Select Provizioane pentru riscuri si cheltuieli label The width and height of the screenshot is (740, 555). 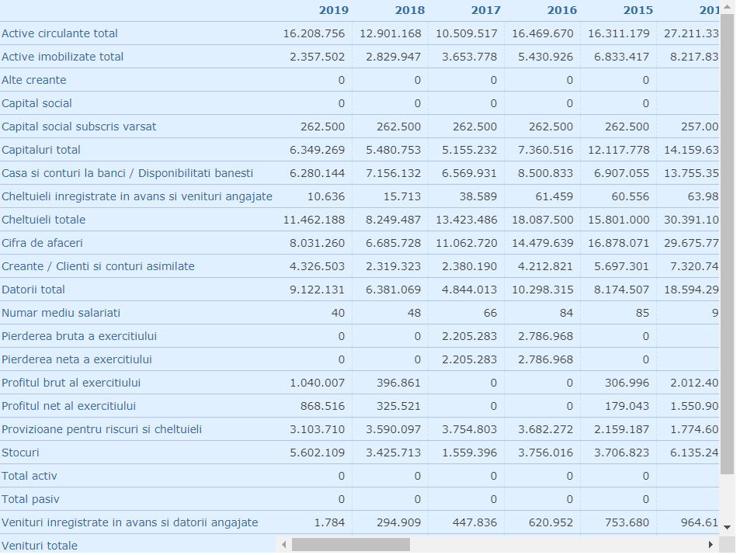[102, 429]
